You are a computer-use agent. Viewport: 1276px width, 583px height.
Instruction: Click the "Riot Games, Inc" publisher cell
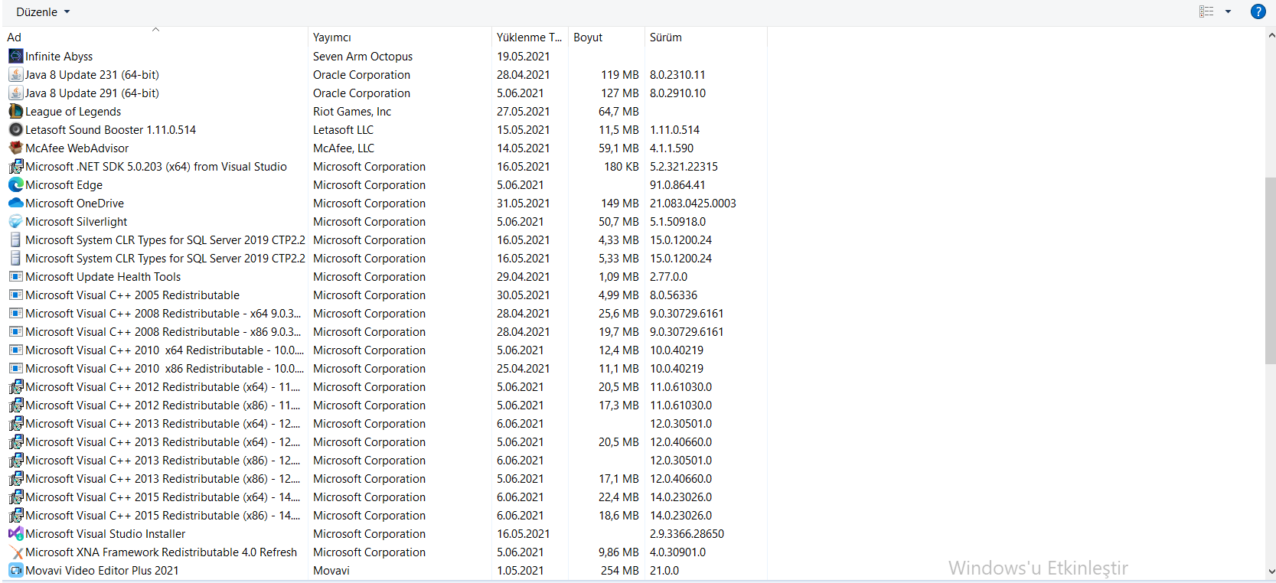point(352,111)
